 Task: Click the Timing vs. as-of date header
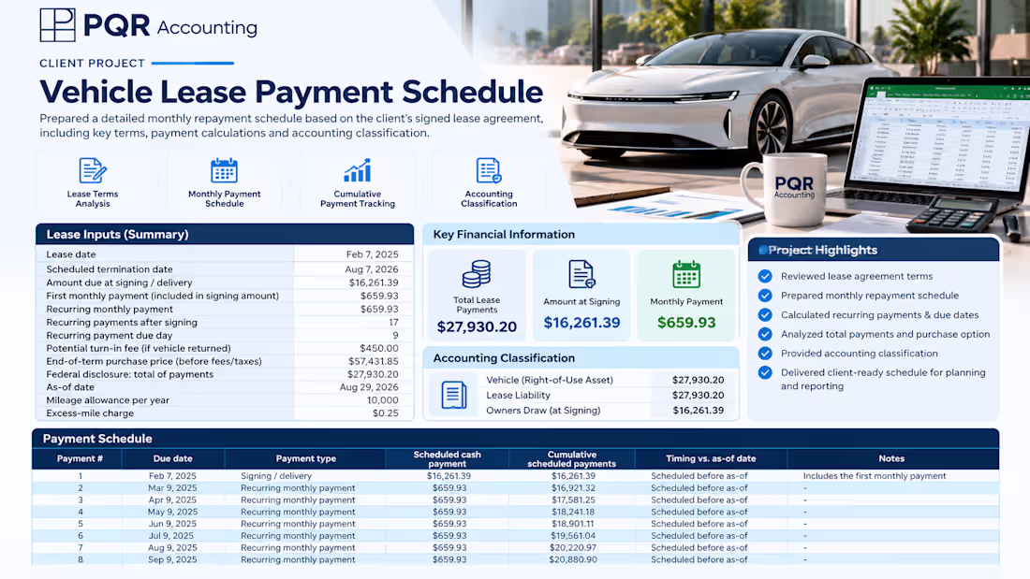coord(711,459)
